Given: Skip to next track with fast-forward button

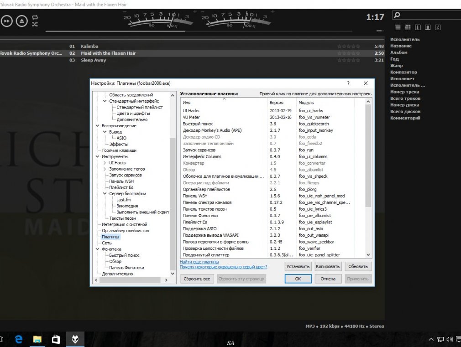Looking at the screenshot, I should (6, 21).
